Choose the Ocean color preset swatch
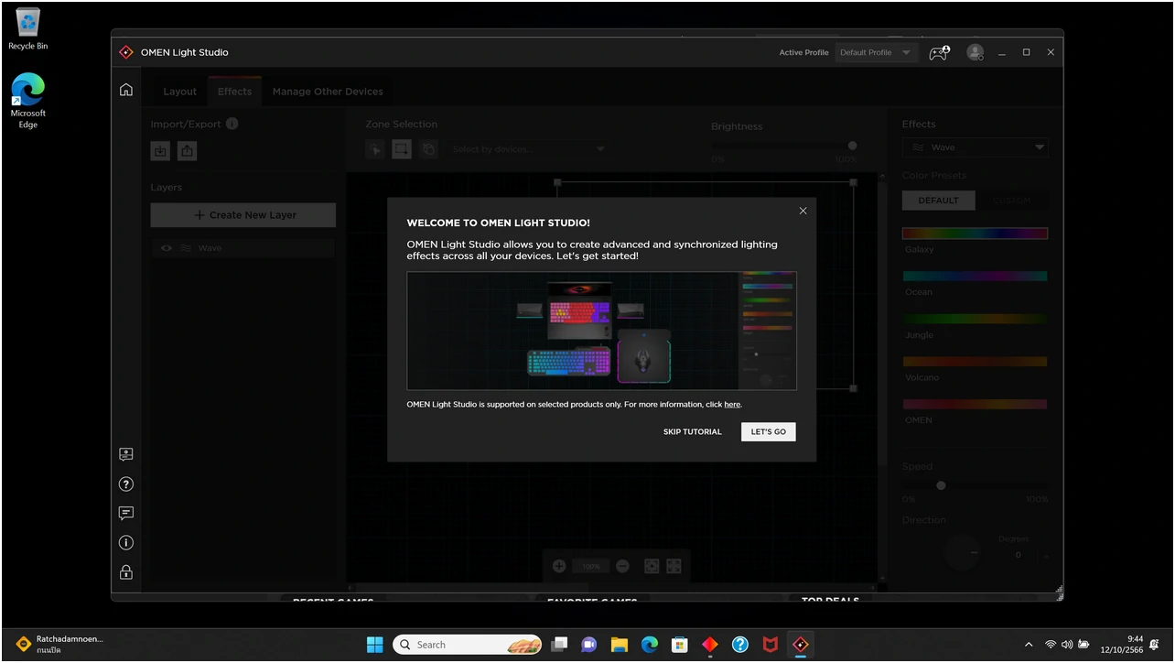 976,276
